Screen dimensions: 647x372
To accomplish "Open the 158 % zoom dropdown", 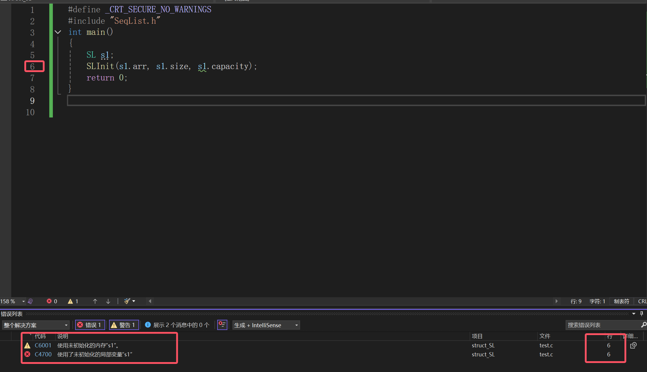I will 23,301.
